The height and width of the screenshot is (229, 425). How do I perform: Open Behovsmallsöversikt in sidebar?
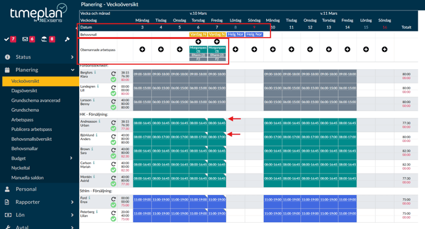click(x=32, y=139)
